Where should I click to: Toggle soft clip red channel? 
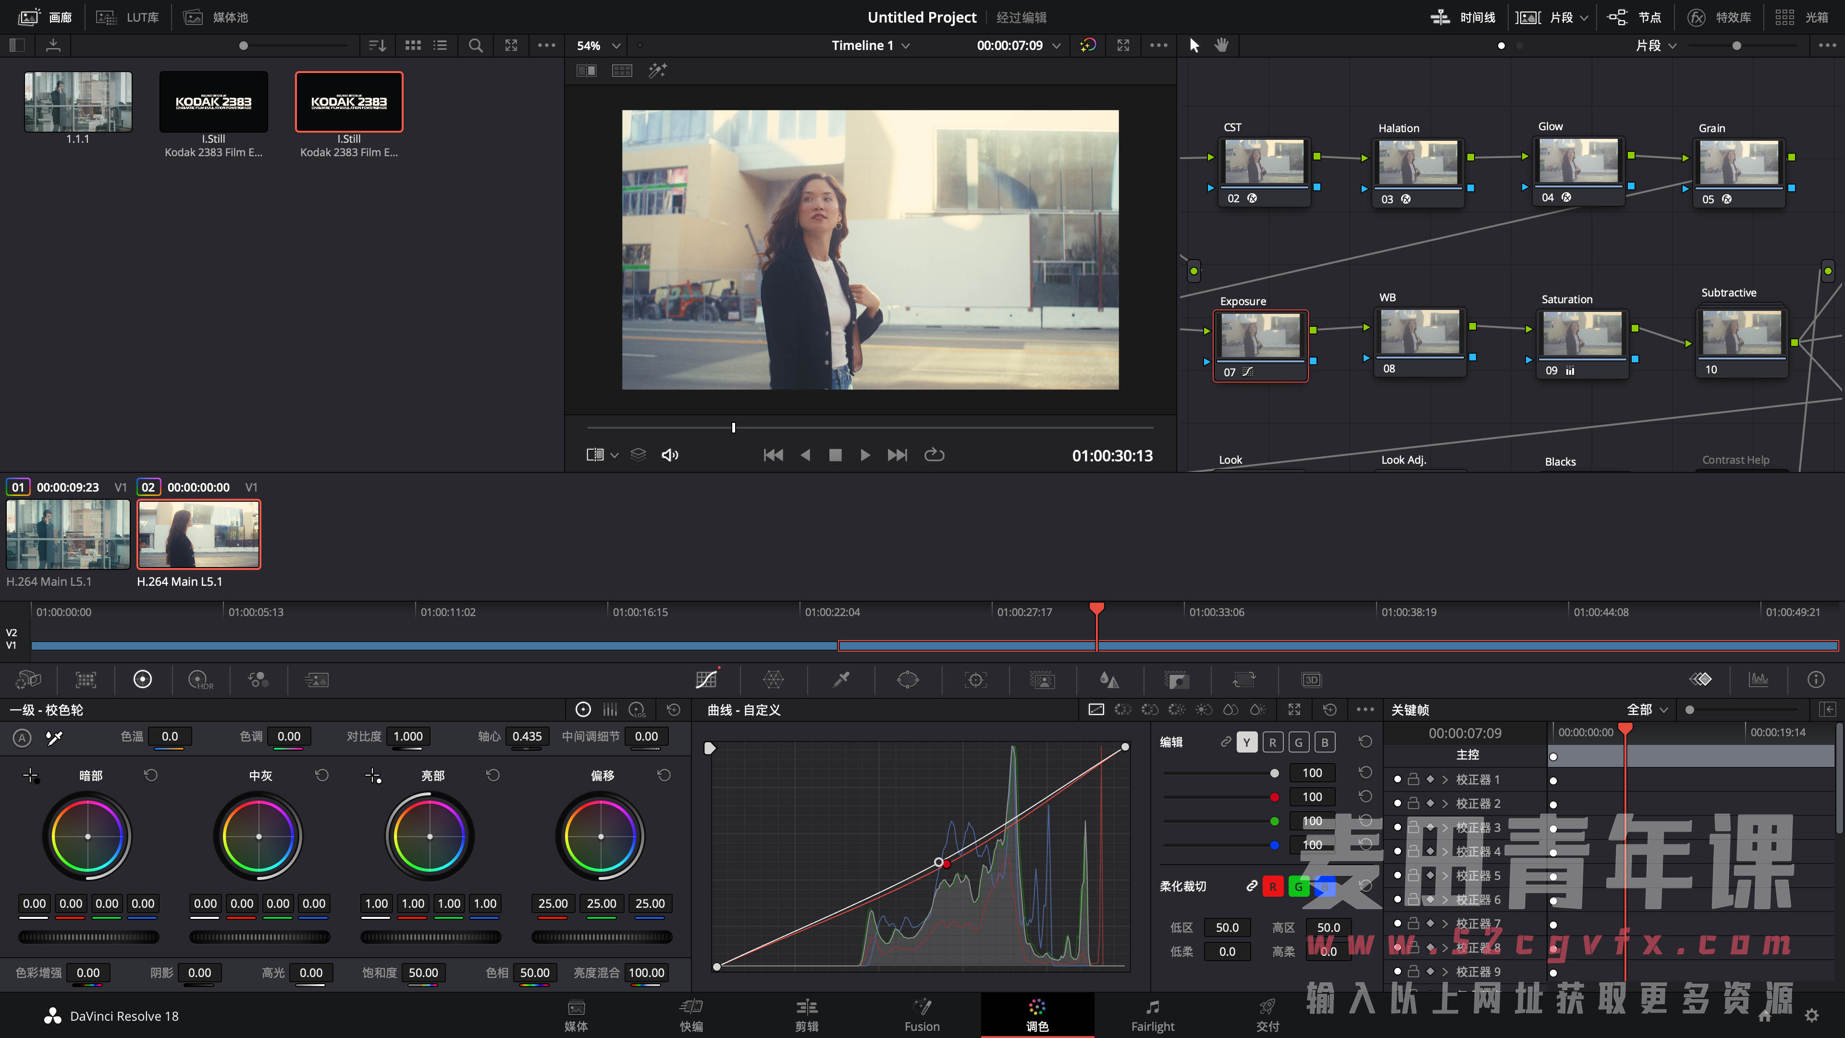coord(1273,886)
